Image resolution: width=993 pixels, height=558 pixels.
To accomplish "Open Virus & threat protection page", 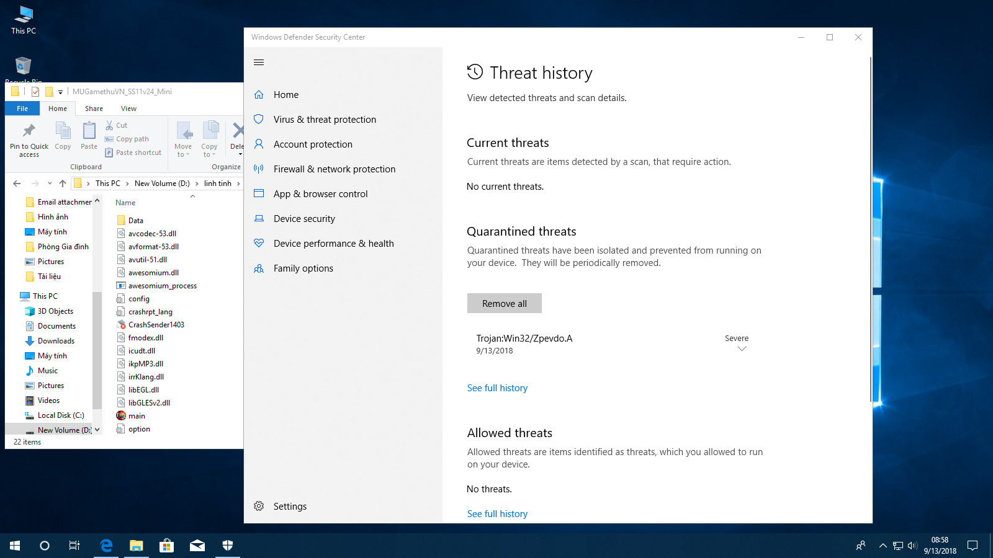I will click(325, 120).
